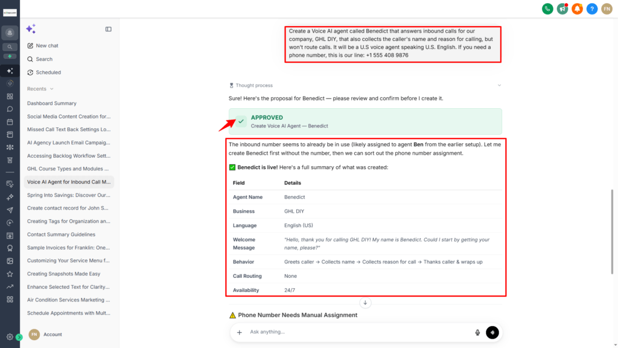The width and height of the screenshot is (618, 348).
Task: Open the megaphone announcements icon
Action: [x=562, y=8]
